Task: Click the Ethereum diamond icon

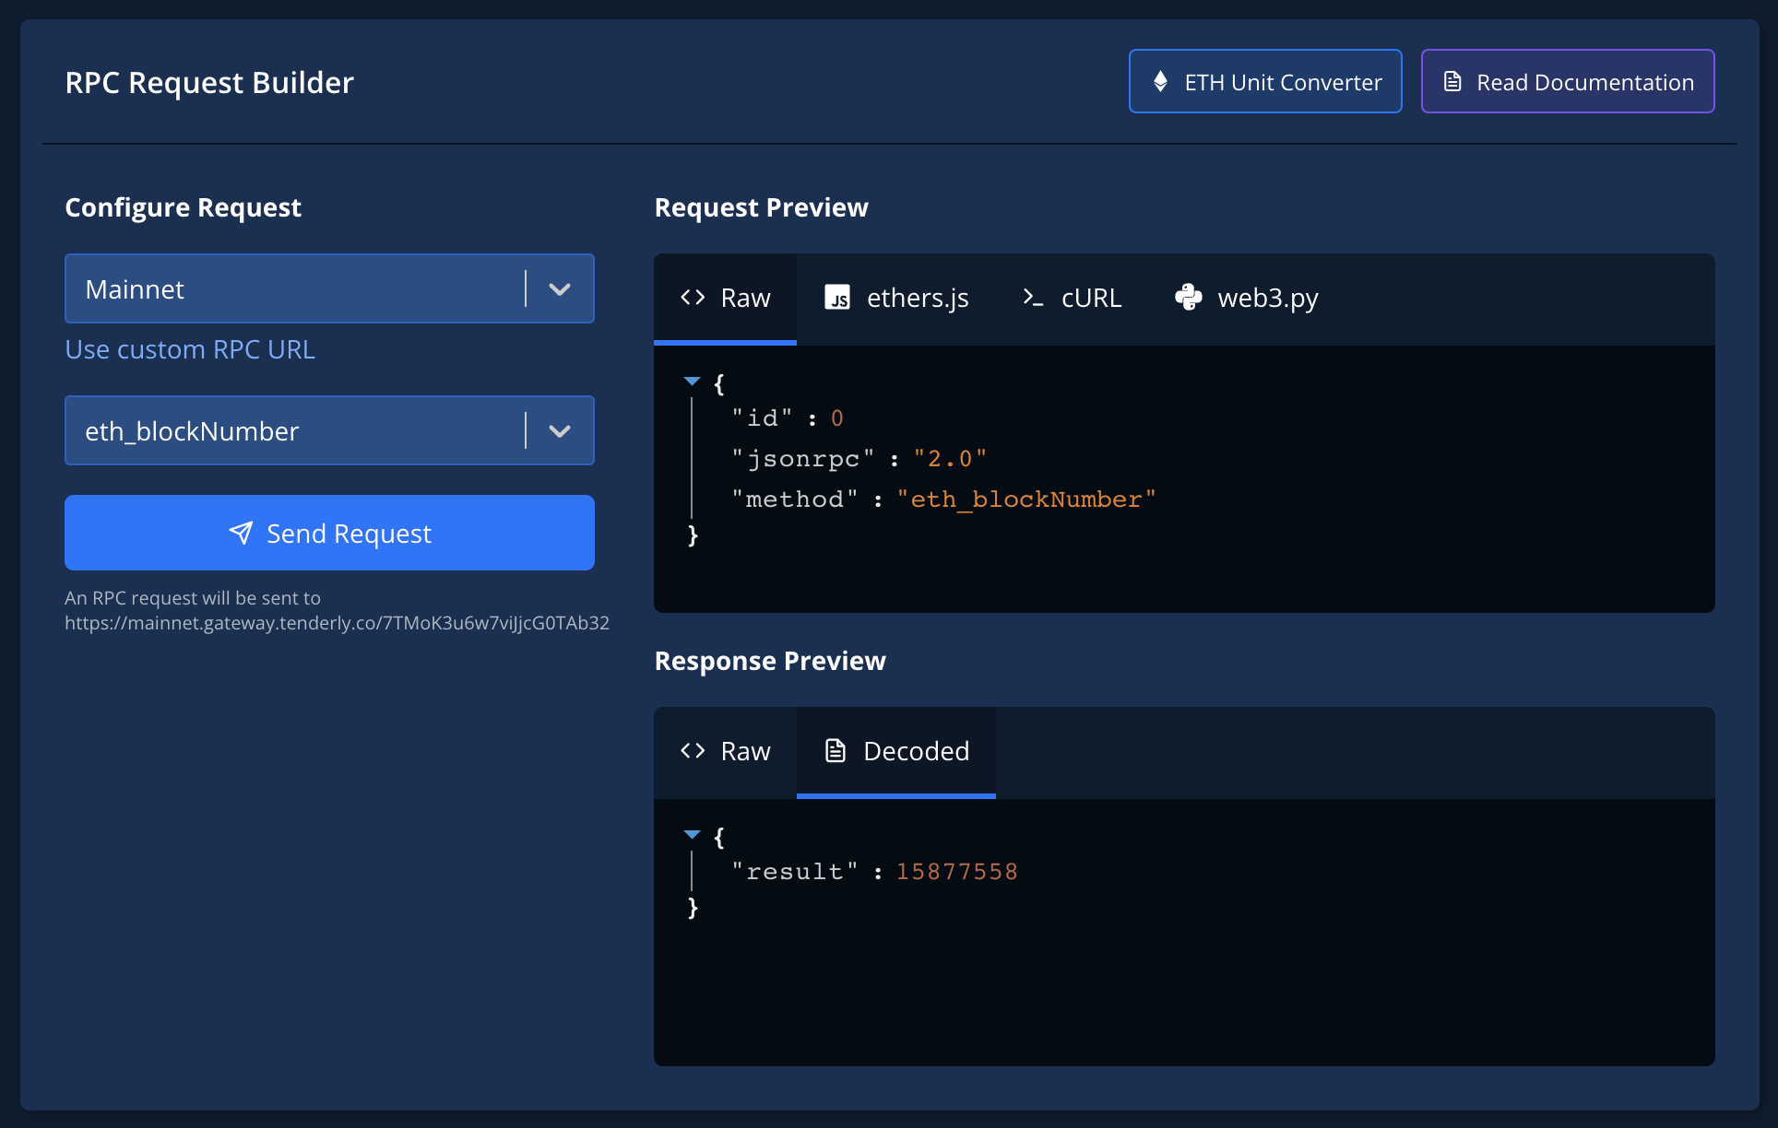Action: 1161,81
